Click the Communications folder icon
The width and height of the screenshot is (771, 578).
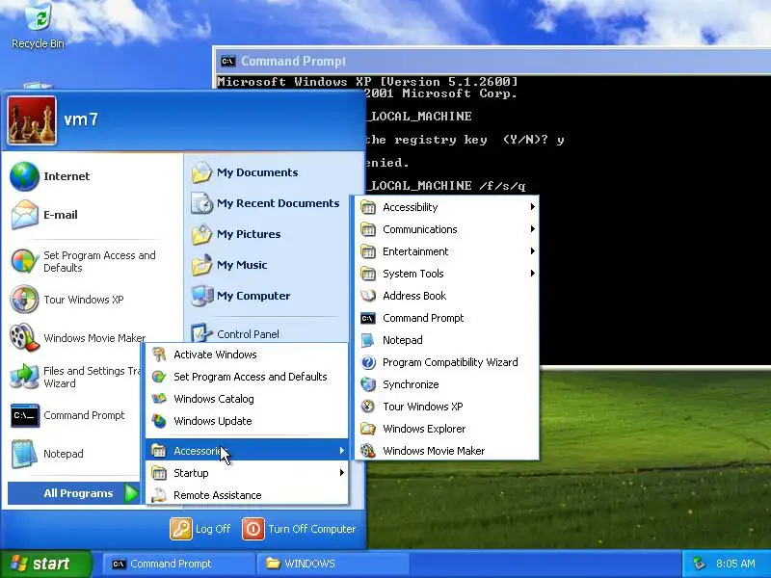tap(368, 229)
